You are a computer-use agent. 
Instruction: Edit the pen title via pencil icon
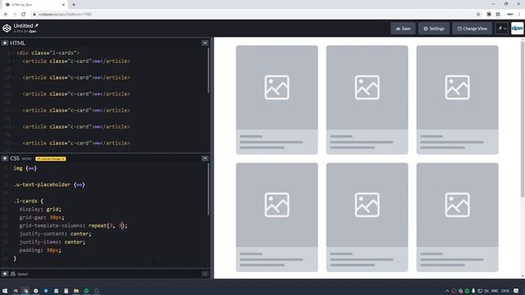point(36,25)
